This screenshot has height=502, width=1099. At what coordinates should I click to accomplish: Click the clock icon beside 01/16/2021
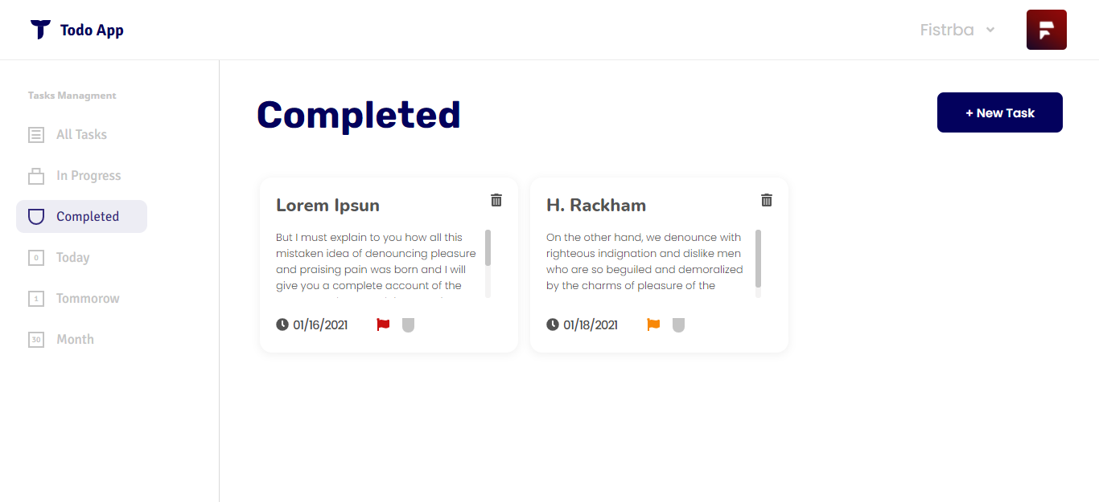[282, 324]
